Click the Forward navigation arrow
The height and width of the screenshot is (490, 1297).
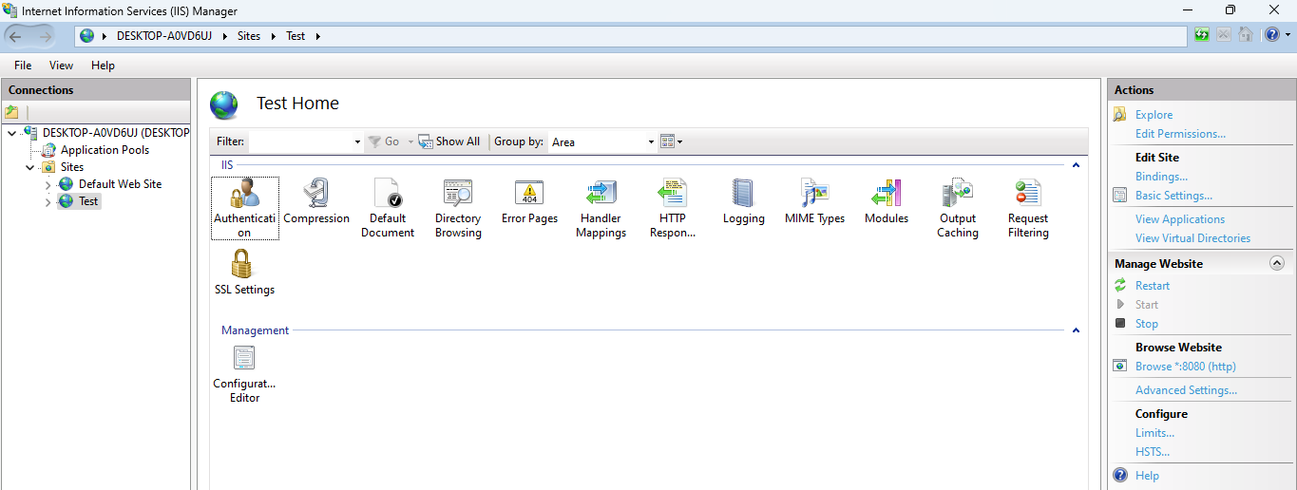pos(47,36)
